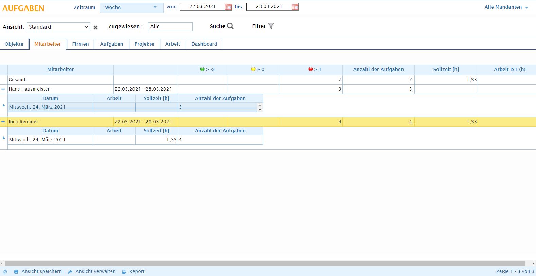Step down in Hans Hausmeister's subgrid spinner

260,109
